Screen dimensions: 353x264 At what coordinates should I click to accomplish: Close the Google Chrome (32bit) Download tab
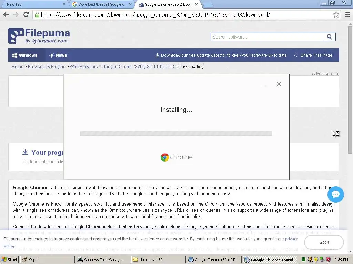tap(196, 4)
